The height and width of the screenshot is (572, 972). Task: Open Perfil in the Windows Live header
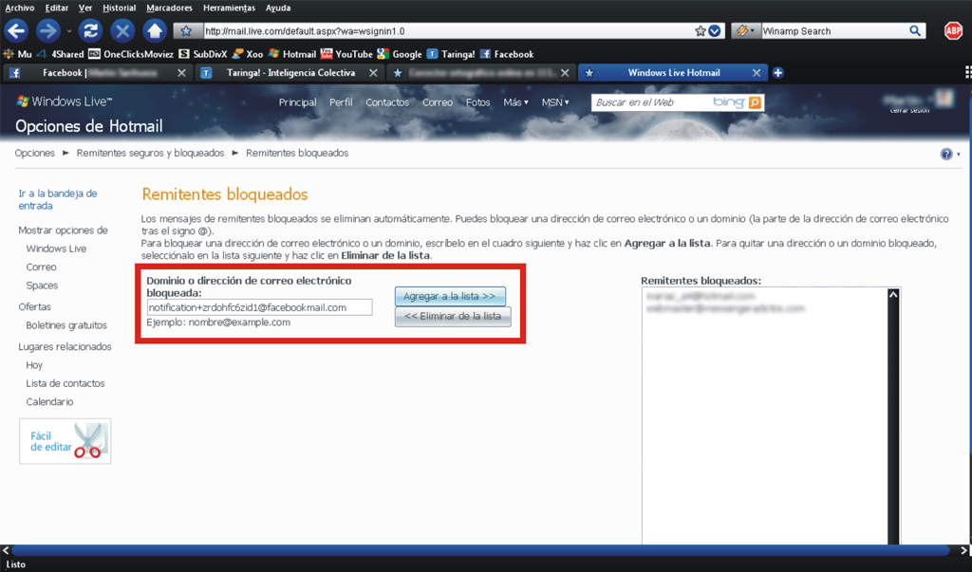[x=341, y=102]
